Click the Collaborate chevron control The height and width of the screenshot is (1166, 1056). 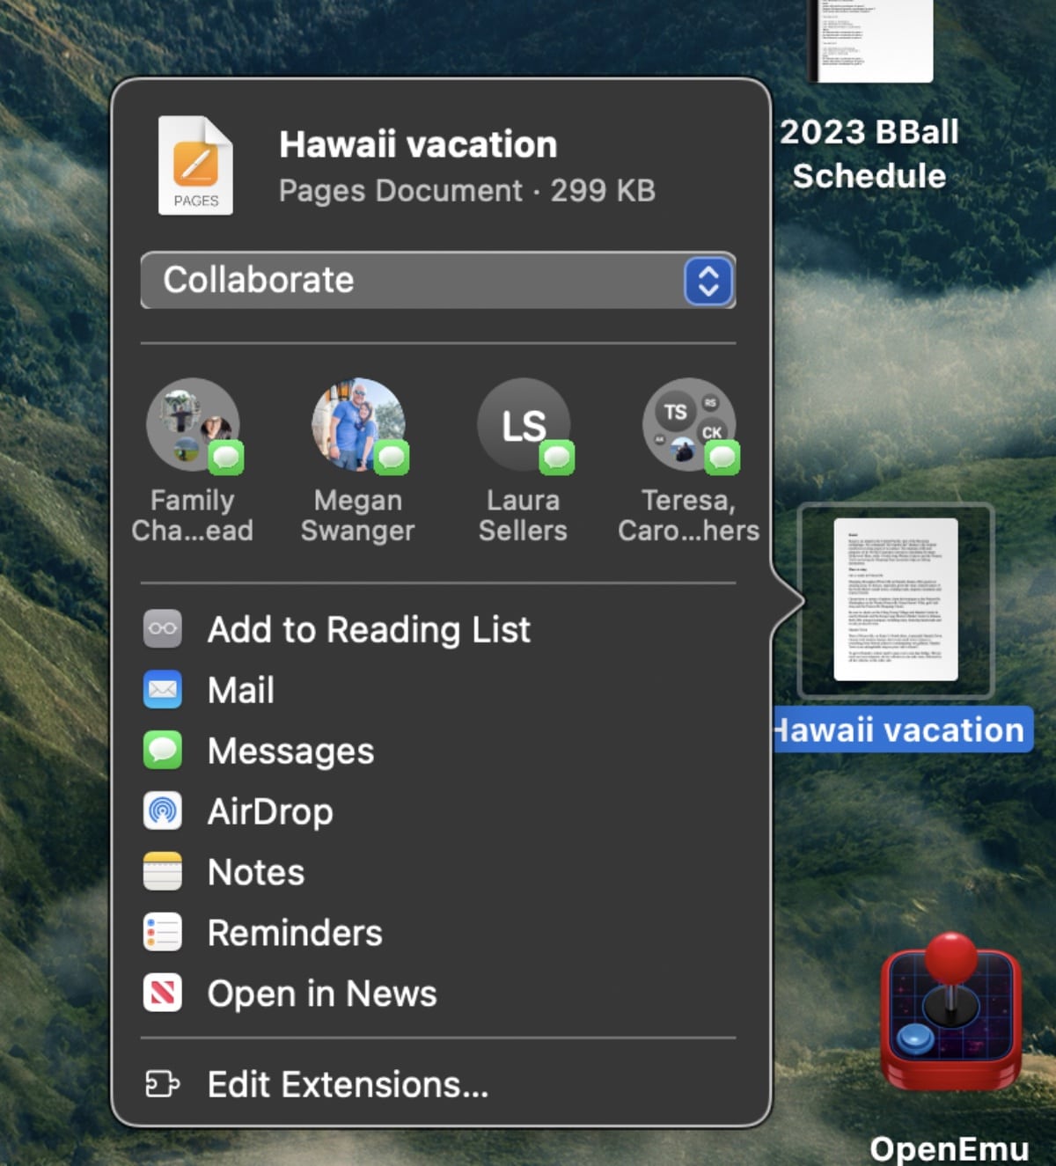click(708, 281)
